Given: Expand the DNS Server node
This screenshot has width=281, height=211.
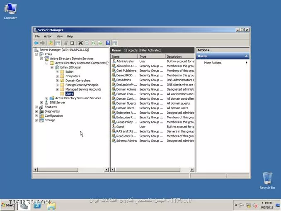Looking at the screenshot, I should click(41, 103).
